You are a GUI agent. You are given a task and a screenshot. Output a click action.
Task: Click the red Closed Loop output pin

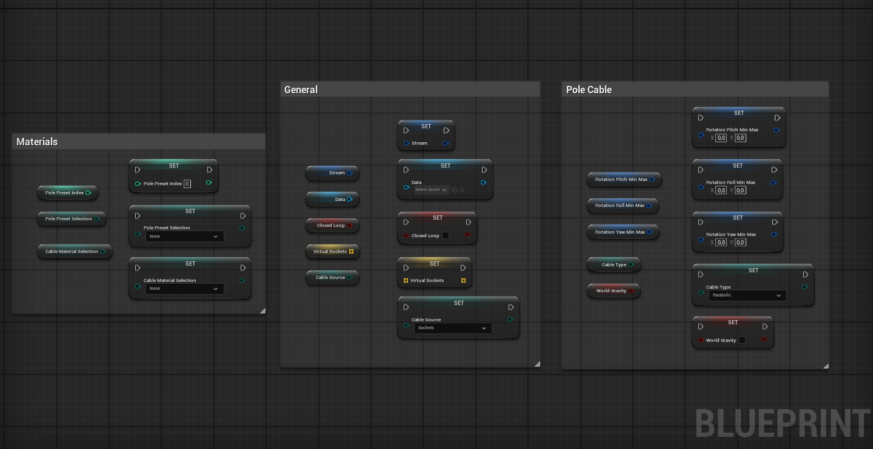350,225
